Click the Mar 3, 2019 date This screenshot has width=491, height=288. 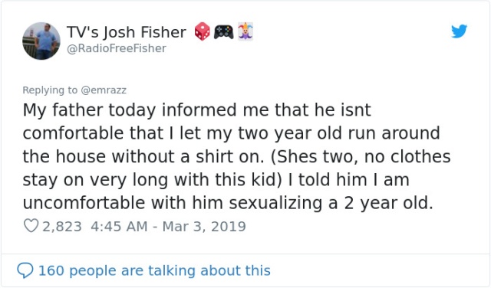coord(204,227)
